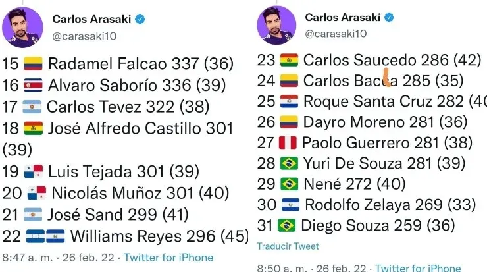Click the Williams Reyes 296 (45) entry text

pos(159,236)
